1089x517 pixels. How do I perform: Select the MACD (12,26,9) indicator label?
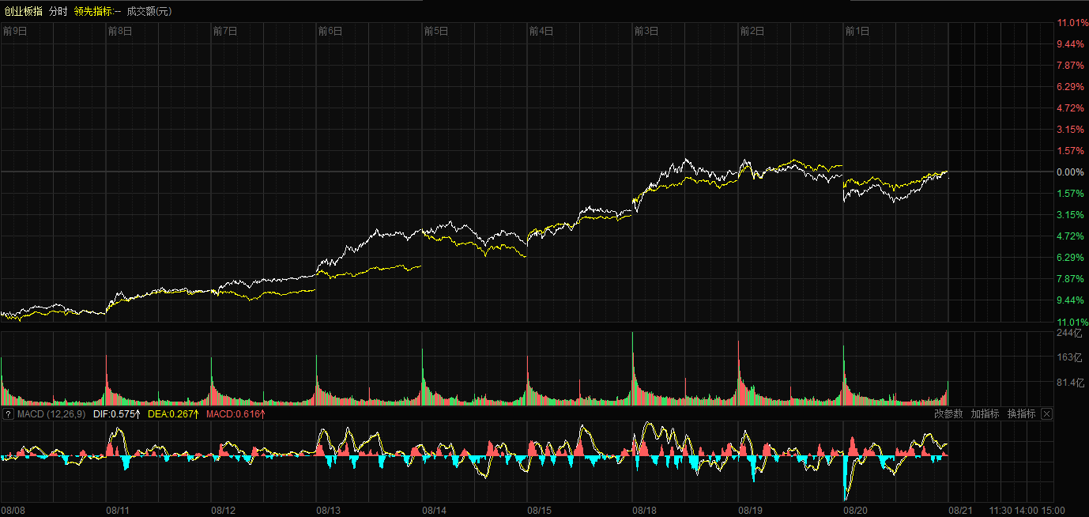(51, 414)
